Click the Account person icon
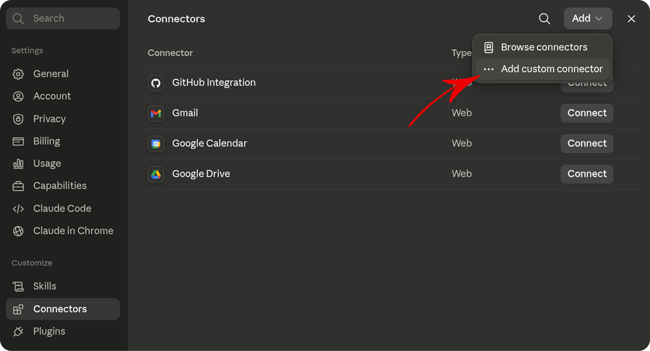This screenshot has height=351, width=650. tap(18, 96)
